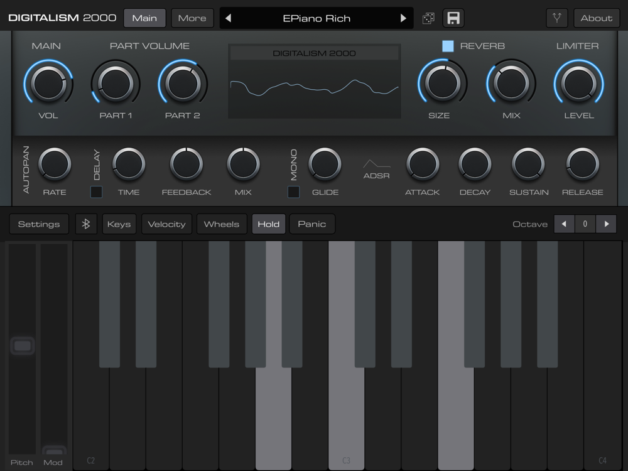Viewport: 628px width, 471px height.
Task: Click the ATTACK knob
Action: tap(423, 164)
